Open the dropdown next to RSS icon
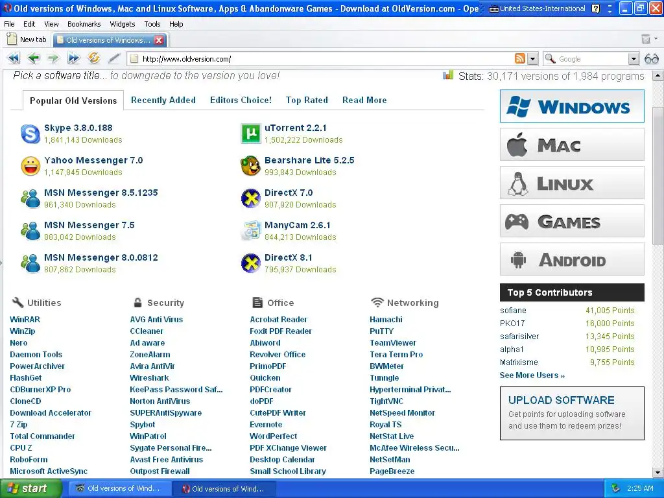 coord(532,59)
